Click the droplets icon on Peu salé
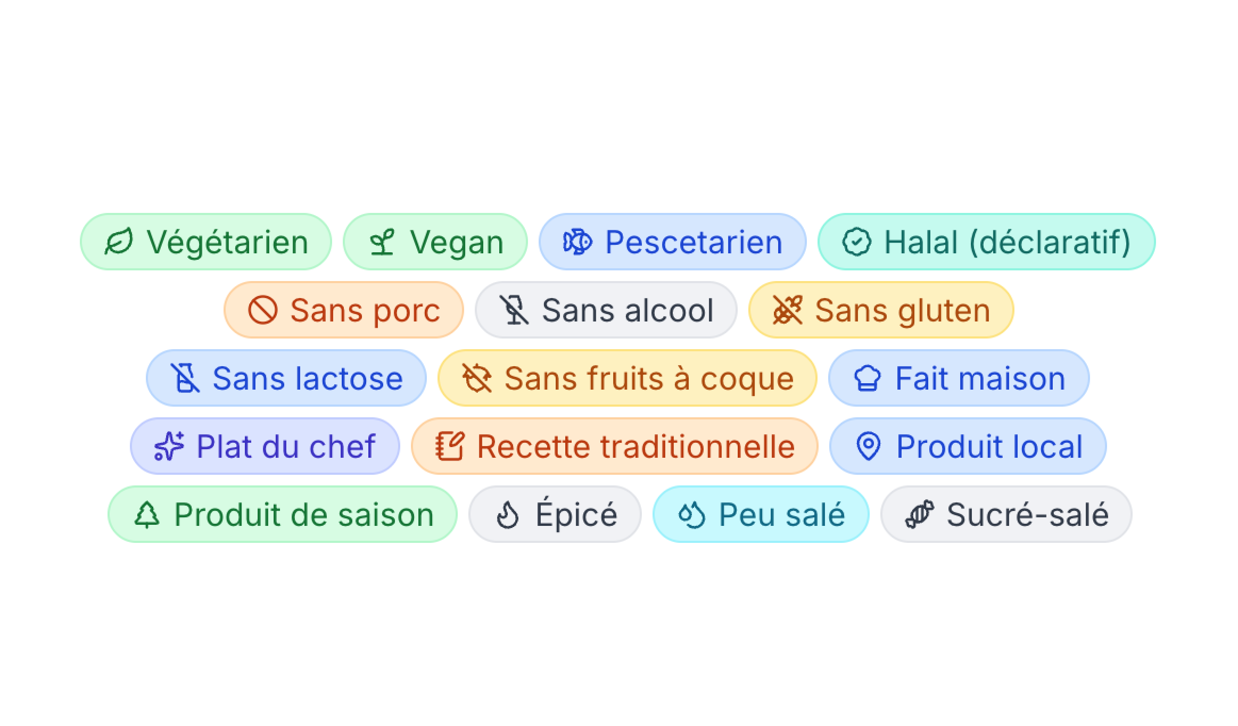 coord(690,514)
